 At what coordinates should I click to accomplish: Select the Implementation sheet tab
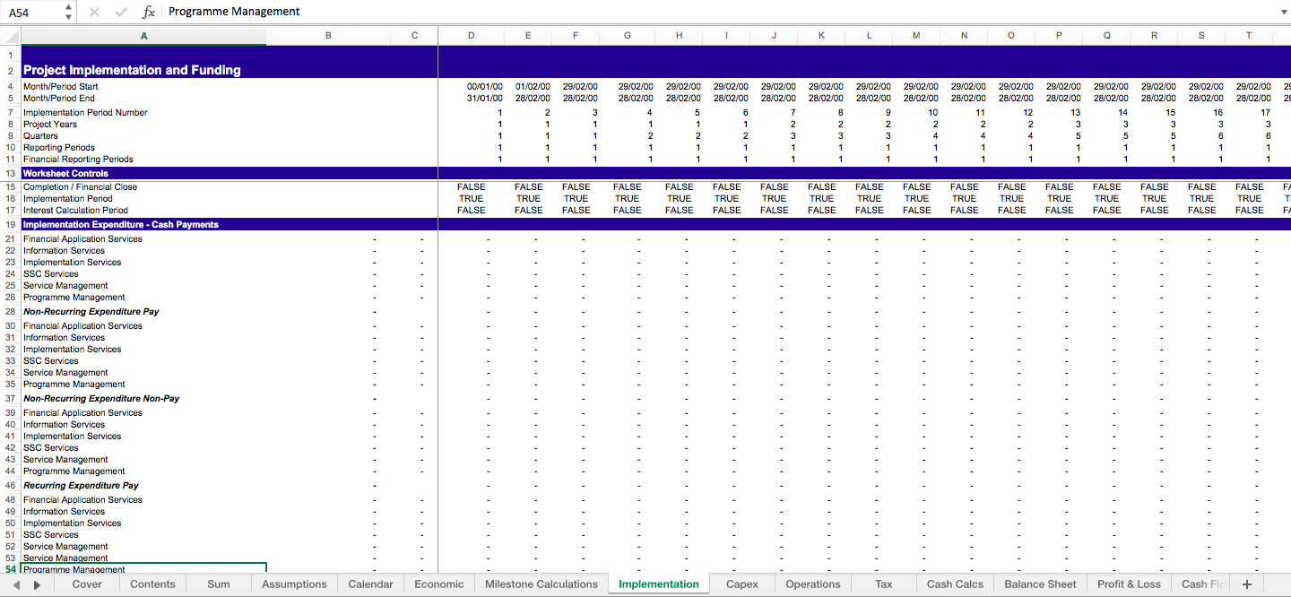coord(659,584)
